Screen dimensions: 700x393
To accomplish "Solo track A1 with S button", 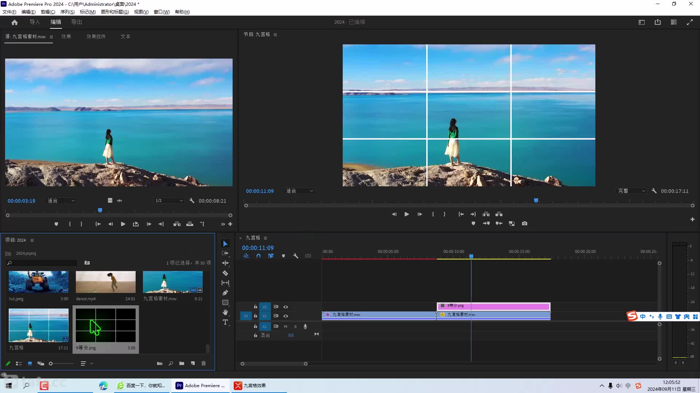I will point(295,326).
